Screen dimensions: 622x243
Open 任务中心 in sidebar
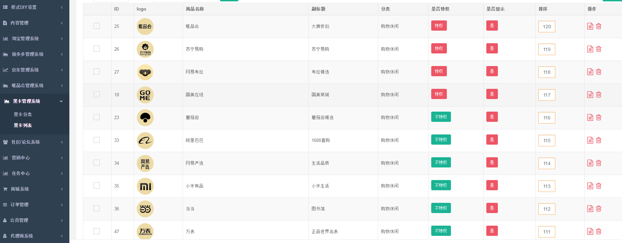35,173
